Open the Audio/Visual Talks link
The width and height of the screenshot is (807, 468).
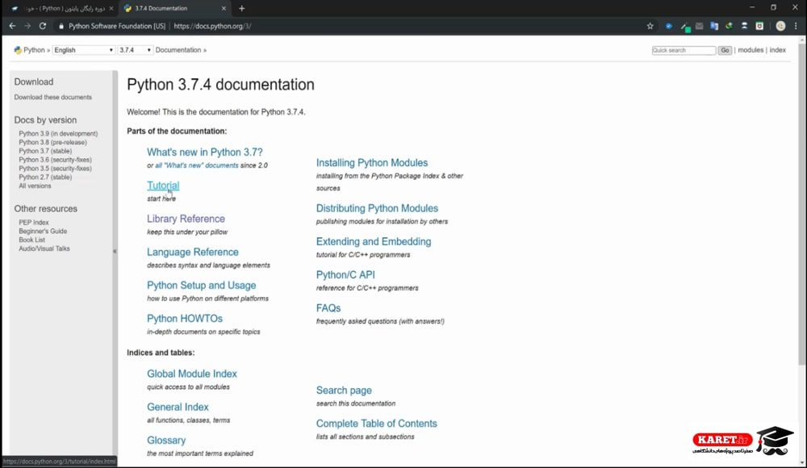tap(44, 249)
